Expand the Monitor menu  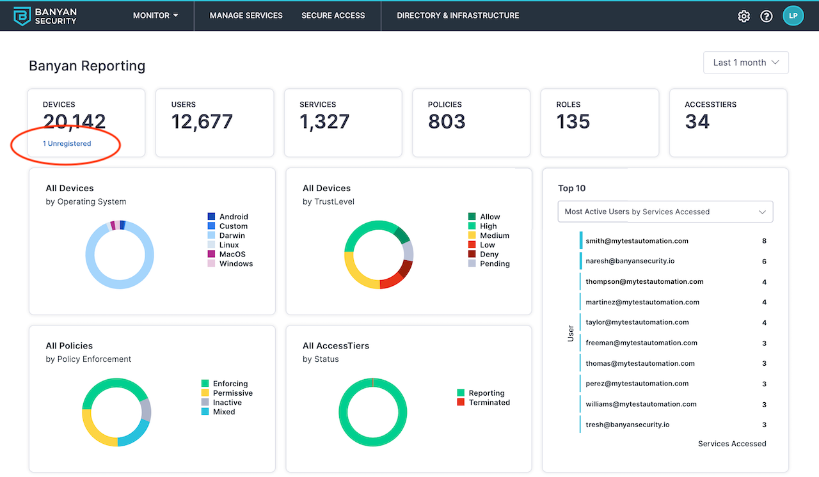tap(155, 15)
